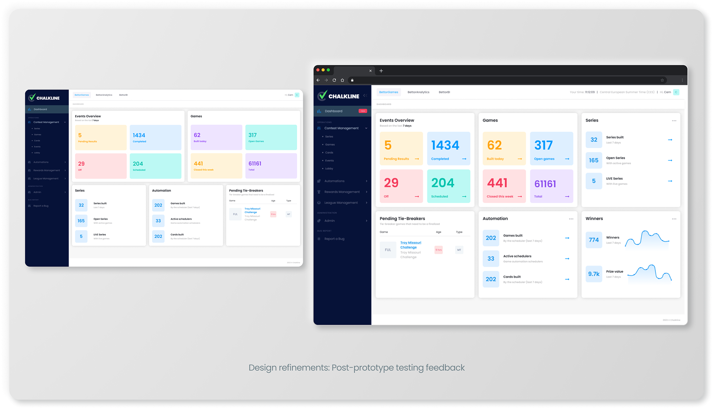Image resolution: width=713 pixels, height=409 pixels.
Task: Expand League Management chevron in browser sidebar
Action: [x=366, y=203]
